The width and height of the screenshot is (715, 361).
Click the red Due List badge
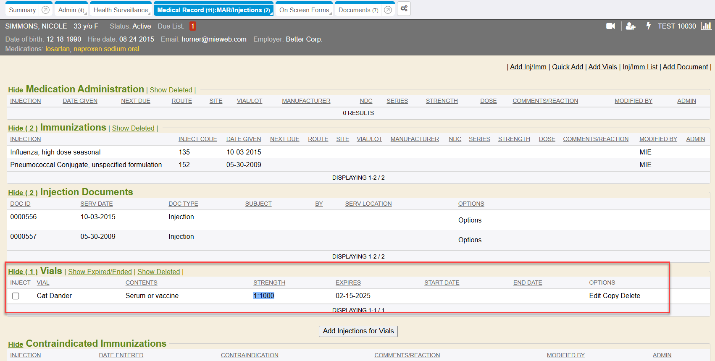click(x=193, y=26)
